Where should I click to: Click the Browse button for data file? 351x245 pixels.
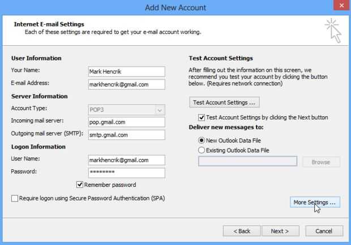321,161
